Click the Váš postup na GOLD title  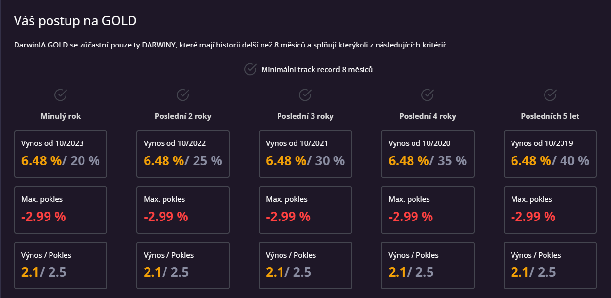[75, 21]
